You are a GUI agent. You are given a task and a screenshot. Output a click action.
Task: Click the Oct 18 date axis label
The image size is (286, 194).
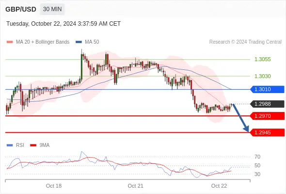(x=54, y=186)
